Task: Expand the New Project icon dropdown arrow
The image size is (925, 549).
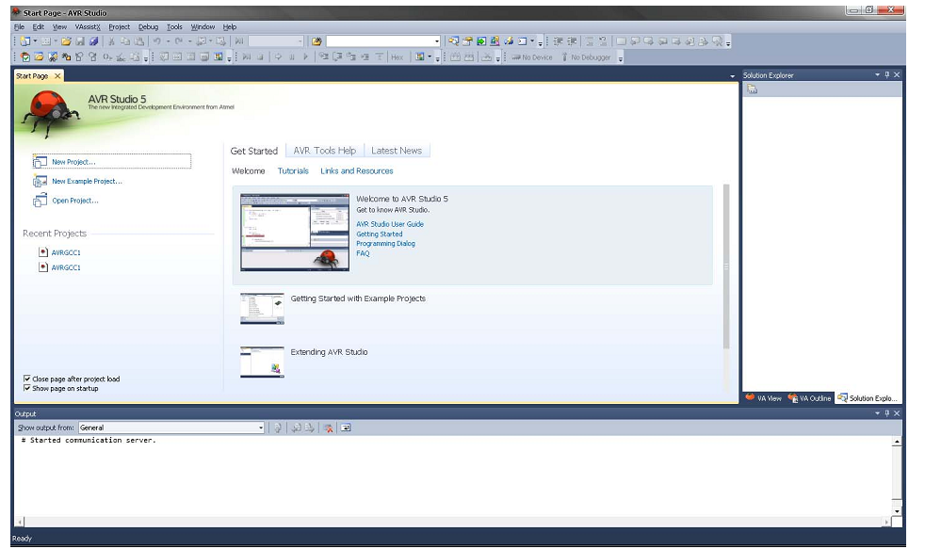Action: pyautogui.click(x=35, y=41)
